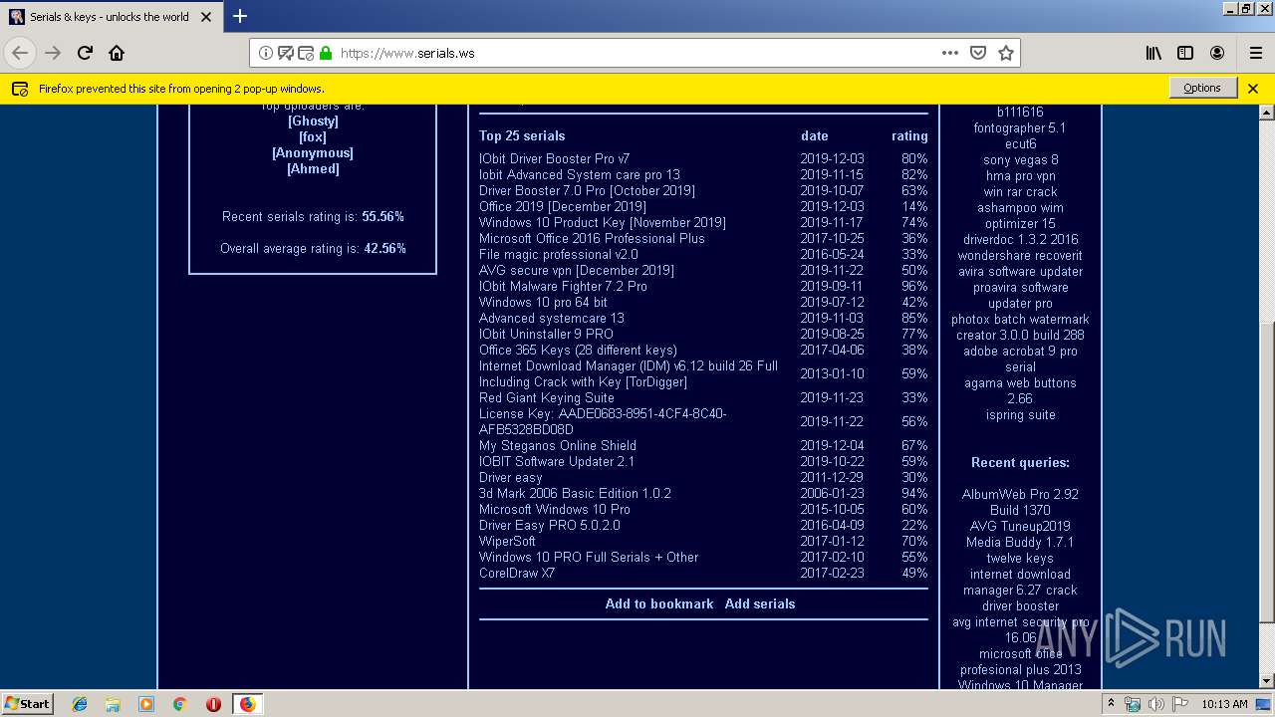Open twelve keys recent query
The height and width of the screenshot is (717, 1275).
click(1020, 558)
